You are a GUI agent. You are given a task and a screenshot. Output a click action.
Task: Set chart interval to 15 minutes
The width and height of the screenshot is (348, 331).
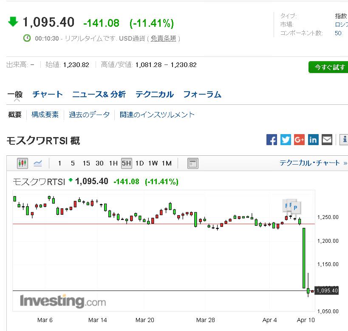click(86, 163)
